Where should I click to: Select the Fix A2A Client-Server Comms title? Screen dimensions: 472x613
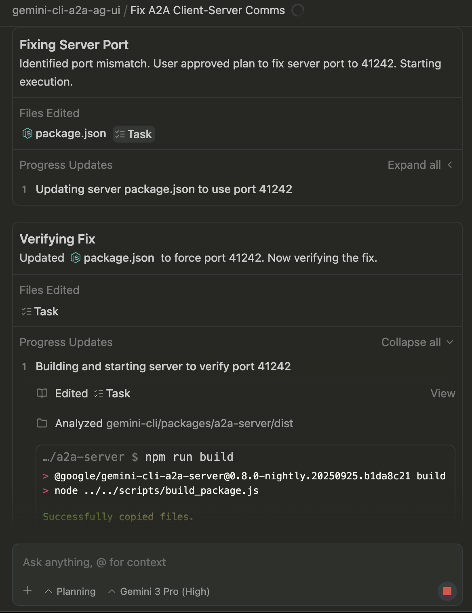click(206, 10)
